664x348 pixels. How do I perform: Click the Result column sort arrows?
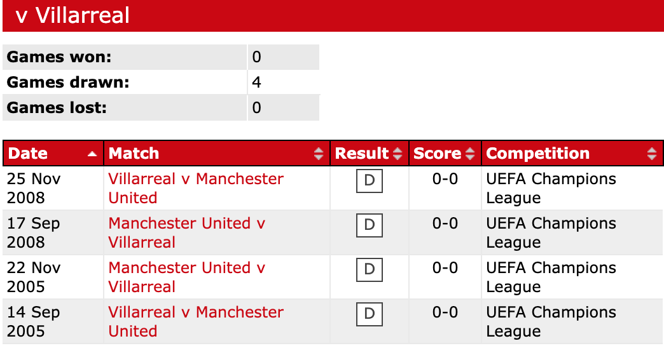pos(398,154)
